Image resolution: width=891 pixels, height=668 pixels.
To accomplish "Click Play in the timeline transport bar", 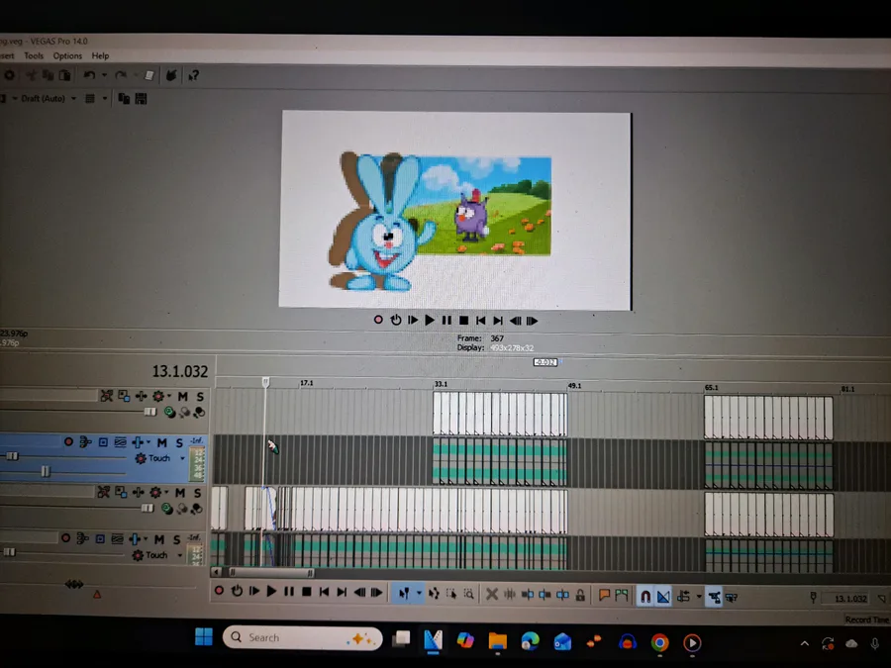I will click(x=271, y=592).
